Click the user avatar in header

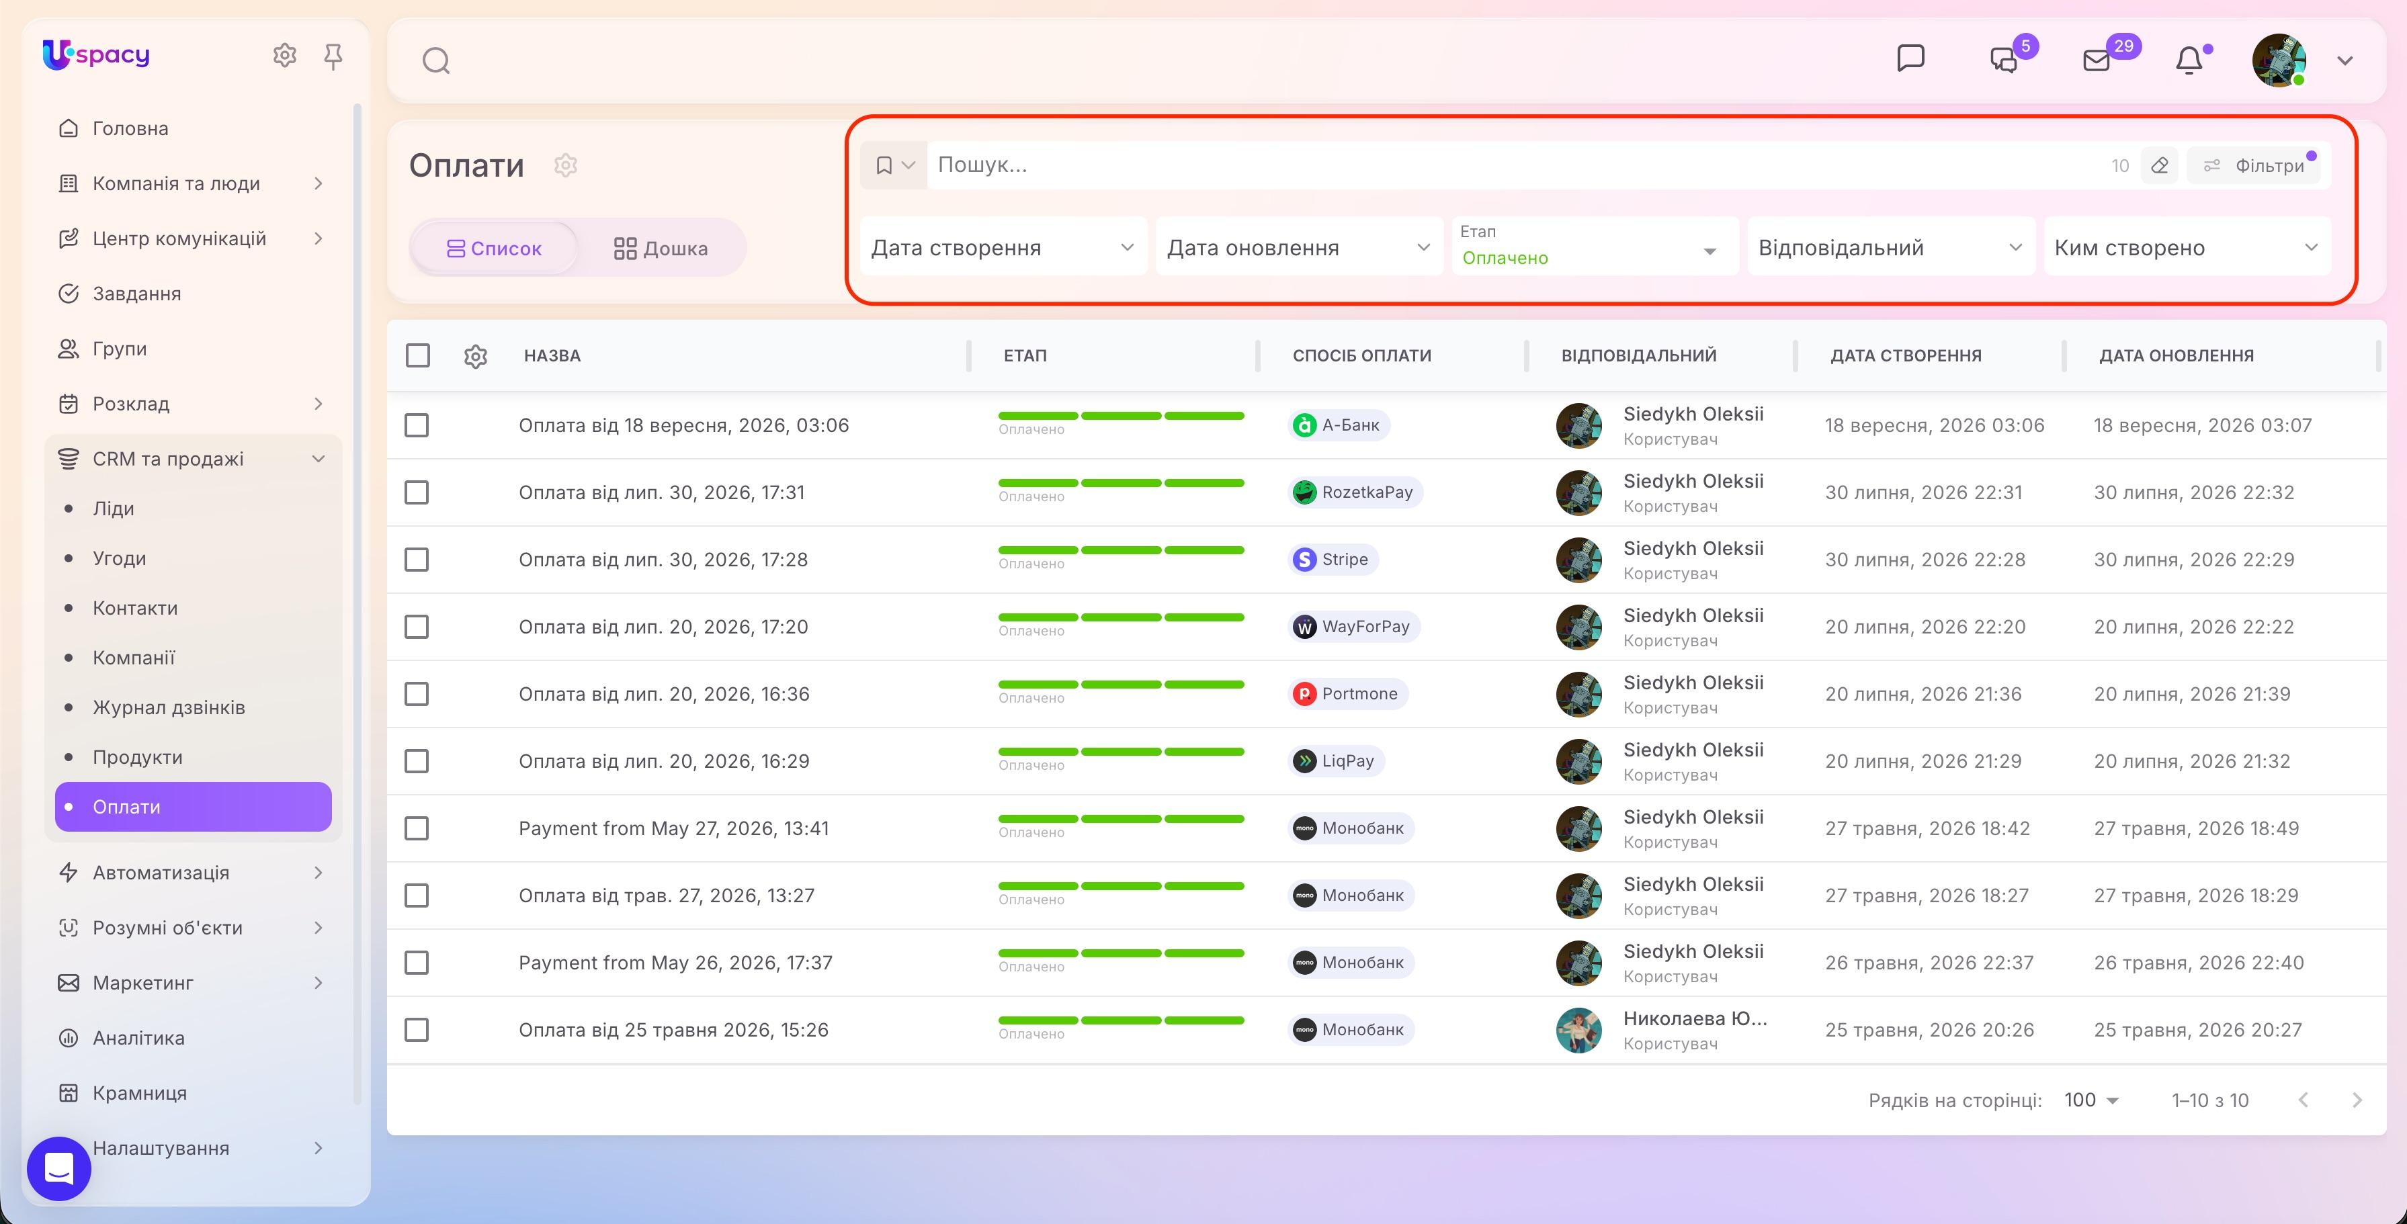(2279, 60)
